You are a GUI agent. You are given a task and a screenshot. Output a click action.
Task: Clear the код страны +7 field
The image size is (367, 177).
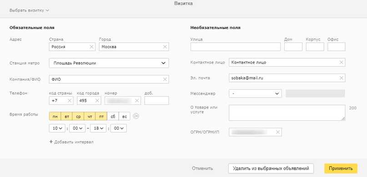70,101
